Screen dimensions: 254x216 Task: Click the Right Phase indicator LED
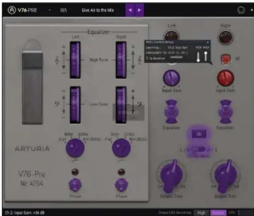click(121, 172)
